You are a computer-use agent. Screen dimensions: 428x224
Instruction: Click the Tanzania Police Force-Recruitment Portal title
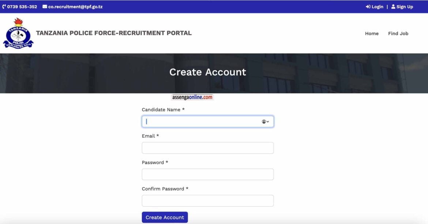point(114,33)
